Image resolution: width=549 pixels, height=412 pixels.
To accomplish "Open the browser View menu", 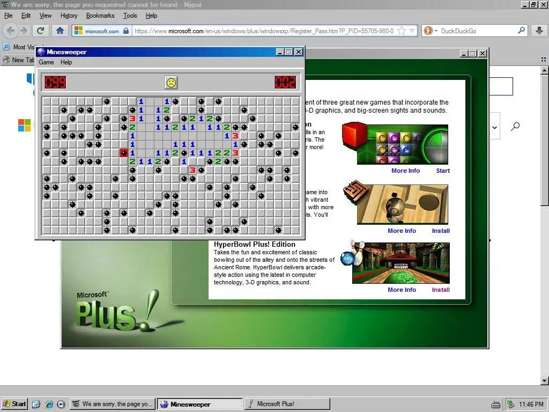I will pyautogui.click(x=46, y=16).
